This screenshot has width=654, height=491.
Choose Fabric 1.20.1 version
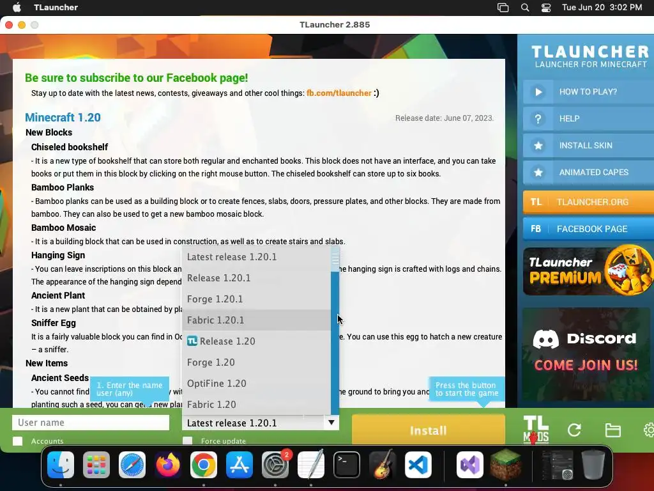(256, 320)
